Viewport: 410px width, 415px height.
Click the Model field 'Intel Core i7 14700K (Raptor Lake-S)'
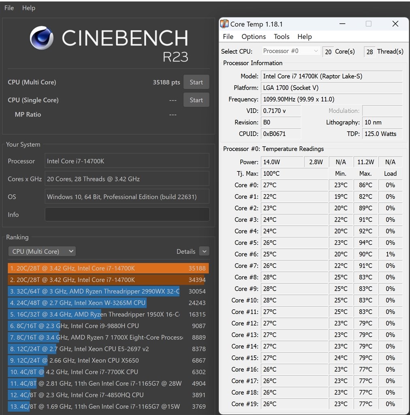332,76
